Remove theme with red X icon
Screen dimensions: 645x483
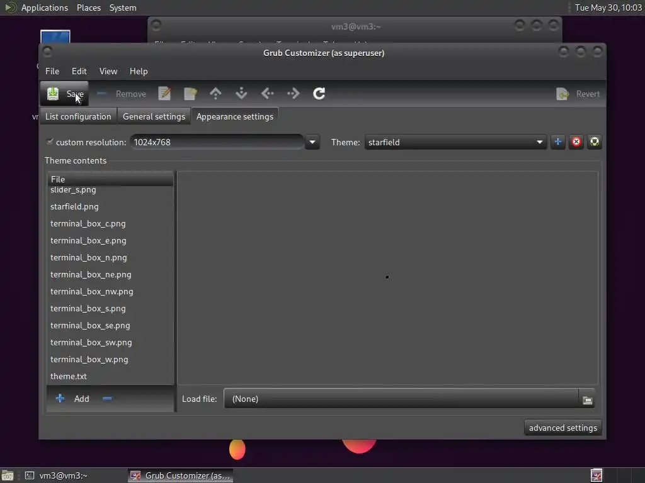pyautogui.click(x=576, y=142)
